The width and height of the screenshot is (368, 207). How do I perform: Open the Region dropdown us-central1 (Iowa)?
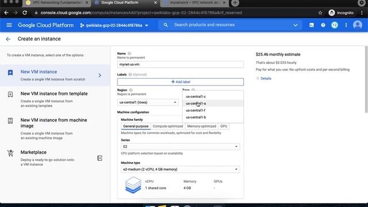(148, 102)
